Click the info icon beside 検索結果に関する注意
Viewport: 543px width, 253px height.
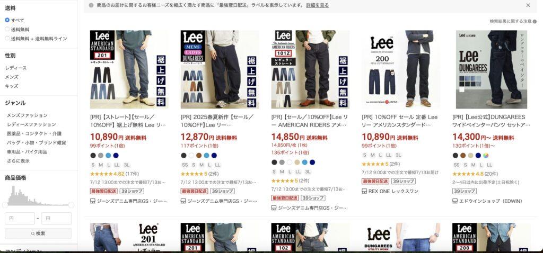click(535, 21)
